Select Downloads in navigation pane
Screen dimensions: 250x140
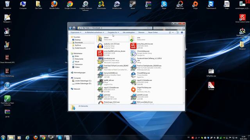click(x=79, y=42)
